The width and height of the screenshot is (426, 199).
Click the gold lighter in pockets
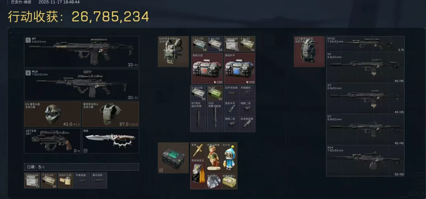pos(65,181)
